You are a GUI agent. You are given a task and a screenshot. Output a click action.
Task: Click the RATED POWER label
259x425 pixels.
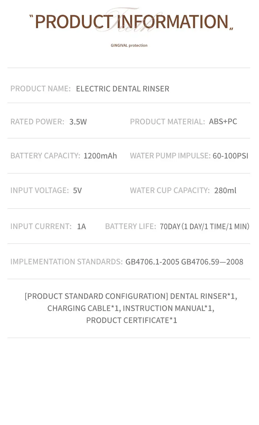[x=37, y=122]
